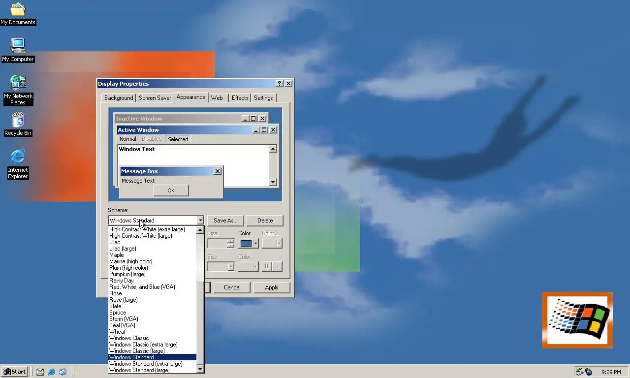Screen dimensions: 630x378
Task: Choose the Spruce scheme
Action: [x=153, y=313]
